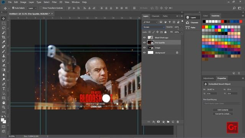Select the Horizontal Type tool
This screenshot has width=245, height=138.
(x=3, y=89)
